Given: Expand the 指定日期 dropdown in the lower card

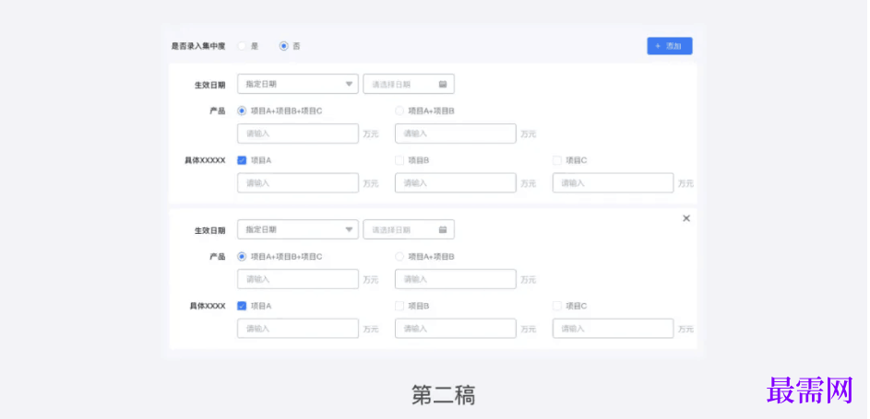Looking at the screenshot, I should [350, 229].
